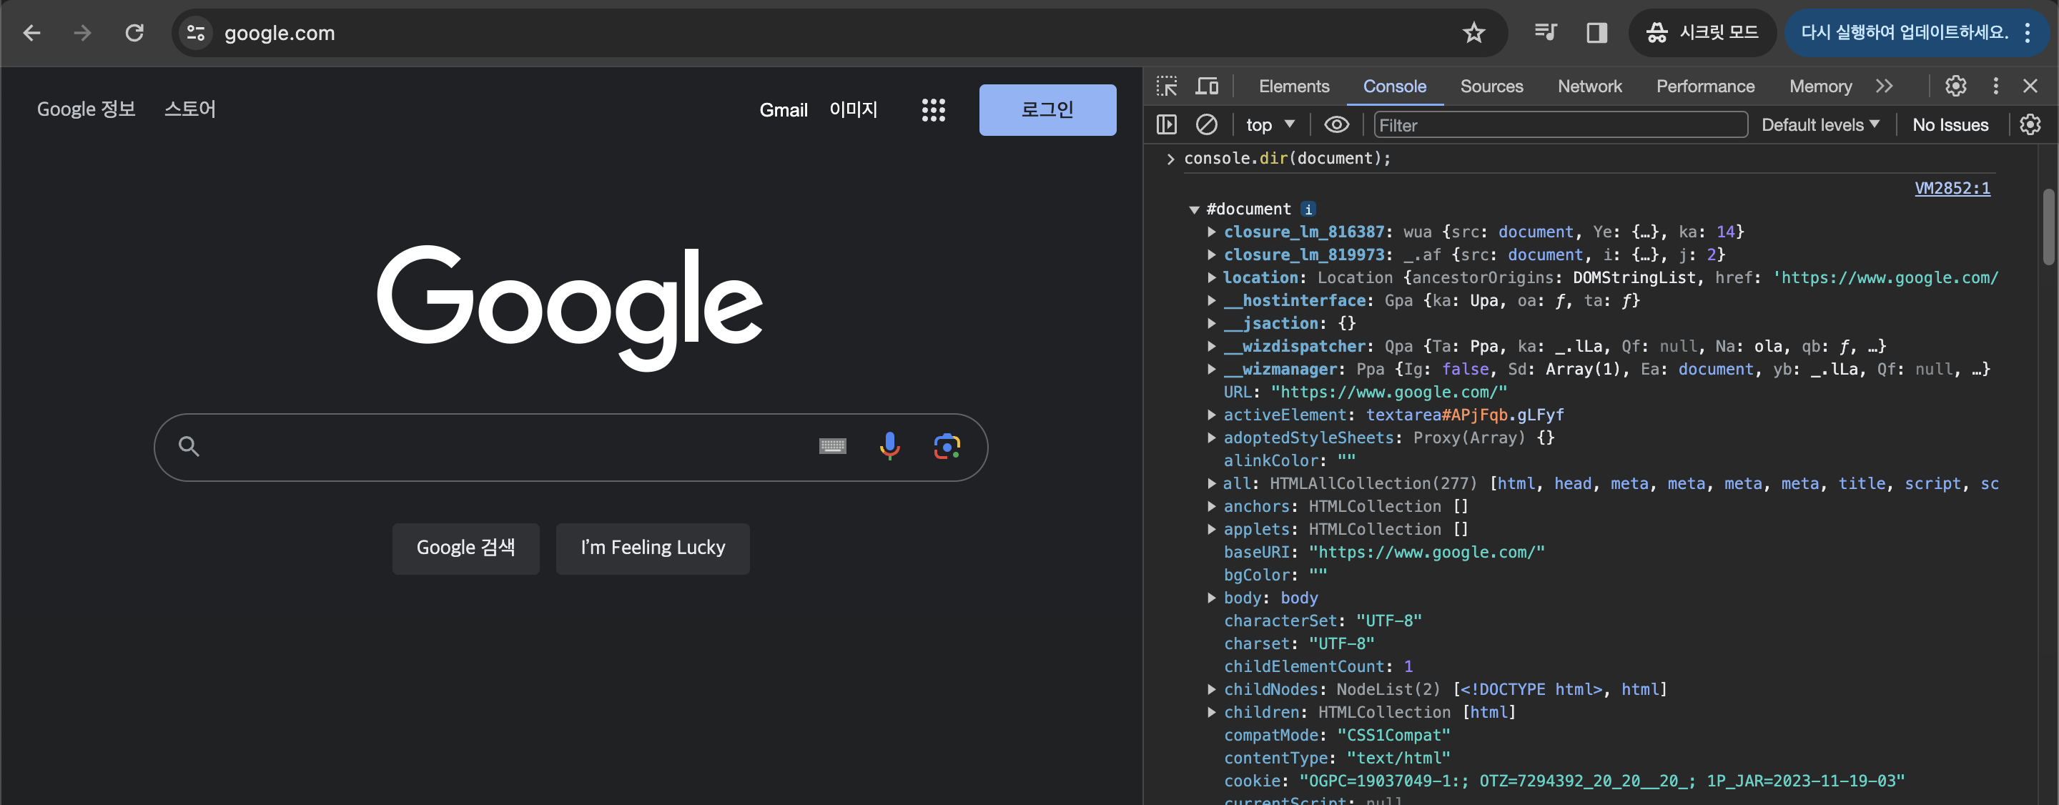Click the magnifier icon in search box
The height and width of the screenshot is (805, 2059).
click(189, 446)
